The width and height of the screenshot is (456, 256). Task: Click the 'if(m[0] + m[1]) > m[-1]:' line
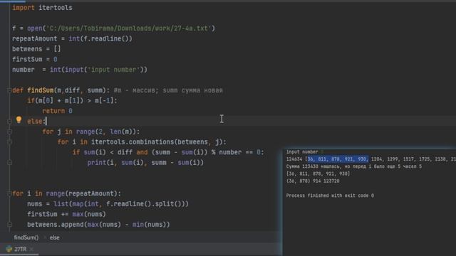pyautogui.click(x=72, y=101)
